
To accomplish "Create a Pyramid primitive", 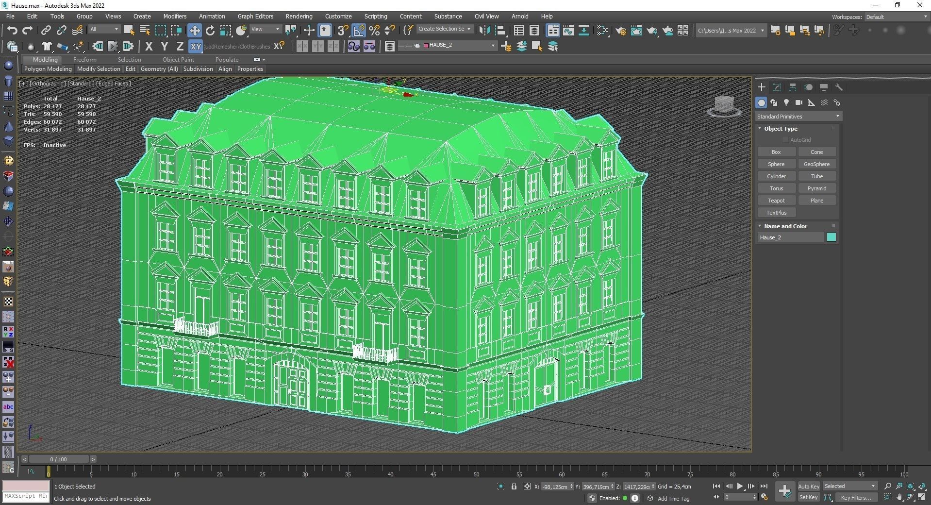I will tap(817, 188).
